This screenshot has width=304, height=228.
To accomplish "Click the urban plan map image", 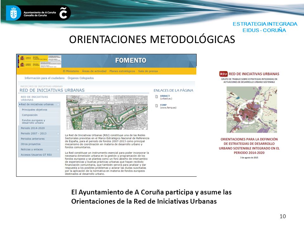I will [107, 112].
